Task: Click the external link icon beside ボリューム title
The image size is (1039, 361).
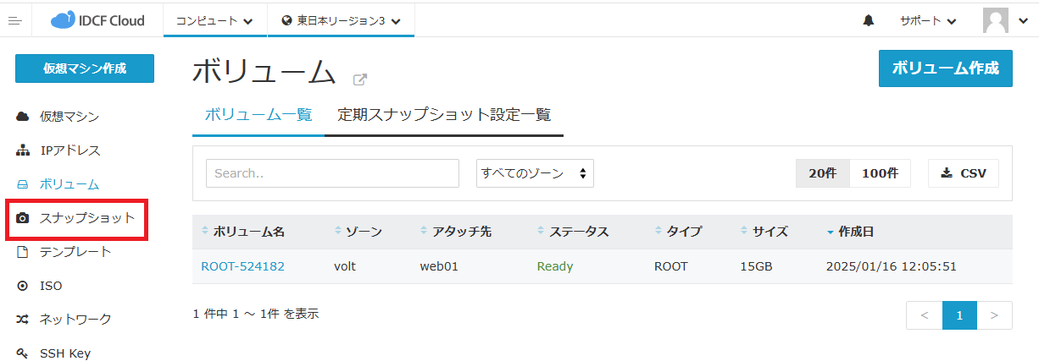Action: [360, 79]
